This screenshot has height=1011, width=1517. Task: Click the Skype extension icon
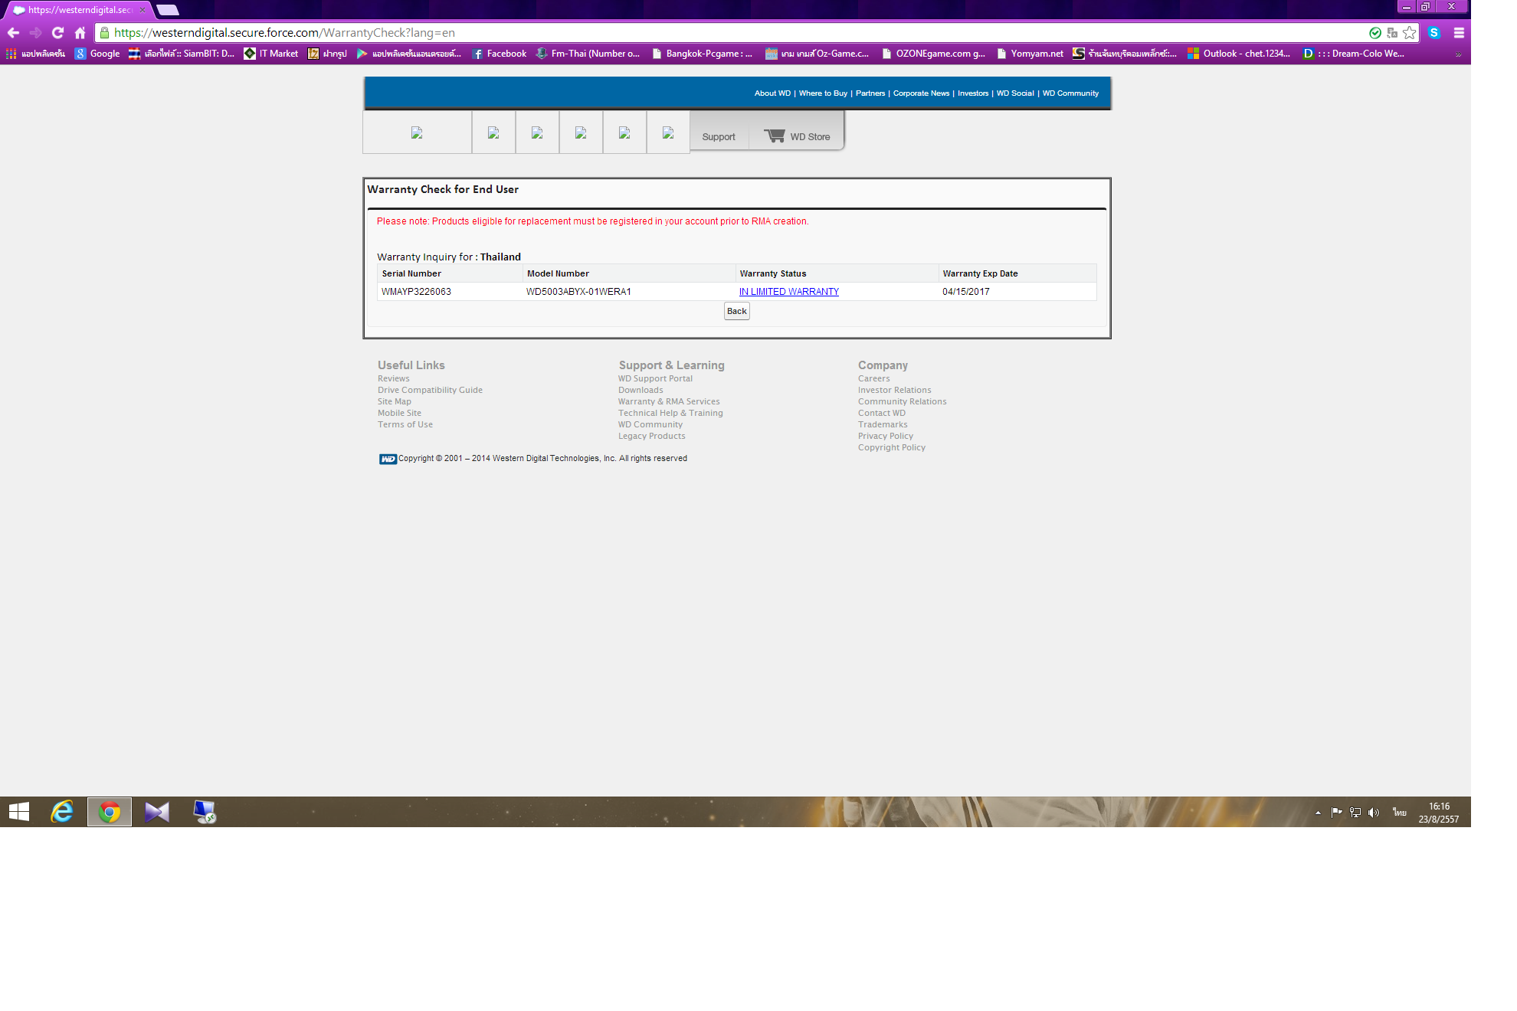point(1434,32)
